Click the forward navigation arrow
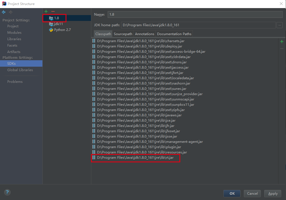Screen dimensions: 286x200 pyautogui.click(x=10, y=12)
